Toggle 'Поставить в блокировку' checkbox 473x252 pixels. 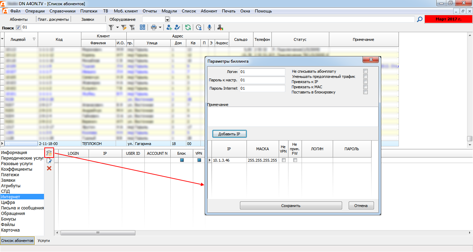click(365, 92)
